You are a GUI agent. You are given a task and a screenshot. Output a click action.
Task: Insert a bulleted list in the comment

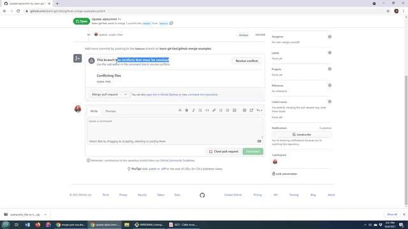[x=221, y=110]
